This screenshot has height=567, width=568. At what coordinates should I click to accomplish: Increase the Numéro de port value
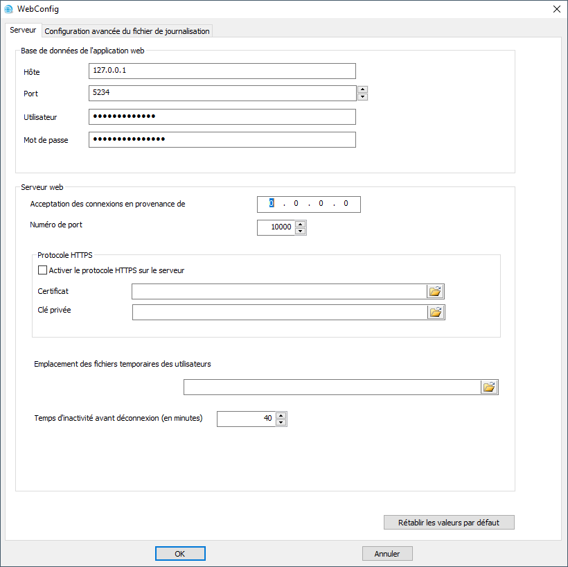click(x=300, y=224)
